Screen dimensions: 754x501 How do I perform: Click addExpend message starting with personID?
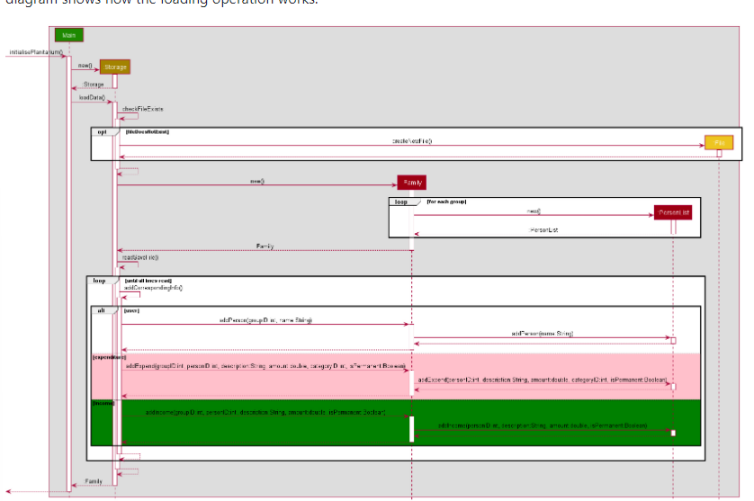point(543,380)
